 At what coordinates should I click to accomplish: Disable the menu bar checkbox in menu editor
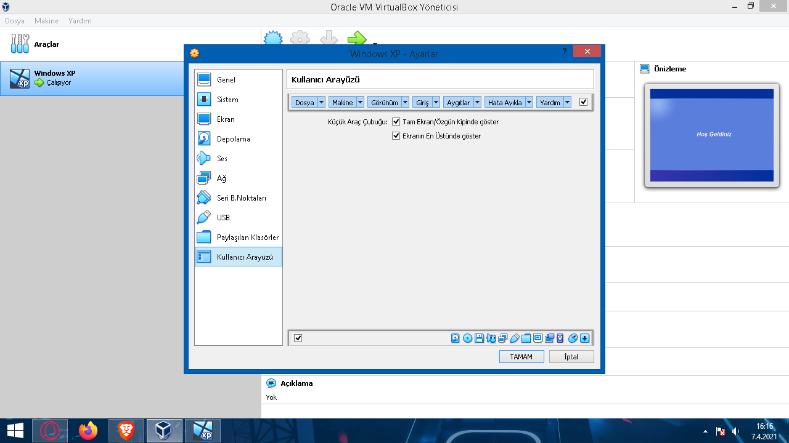pos(584,102)
